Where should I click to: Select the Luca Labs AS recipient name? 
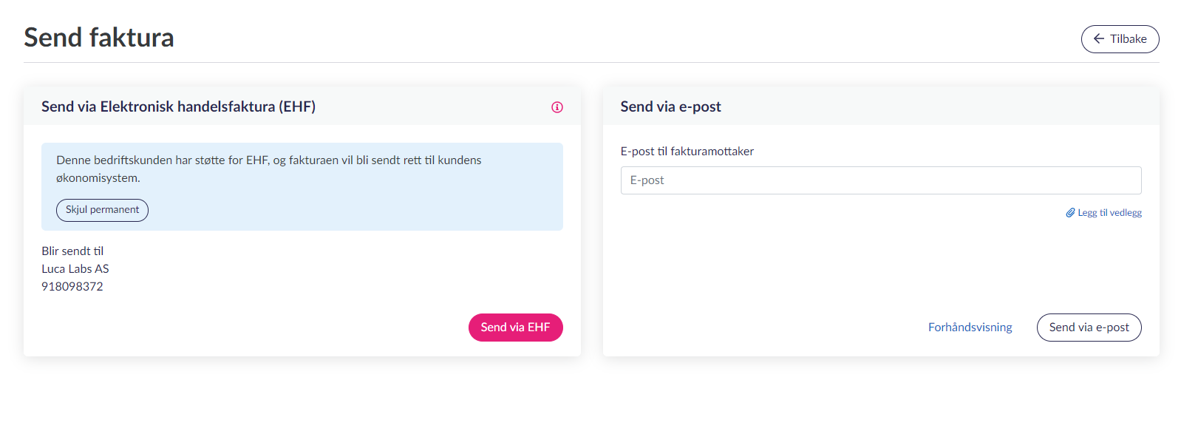(75, 269)
